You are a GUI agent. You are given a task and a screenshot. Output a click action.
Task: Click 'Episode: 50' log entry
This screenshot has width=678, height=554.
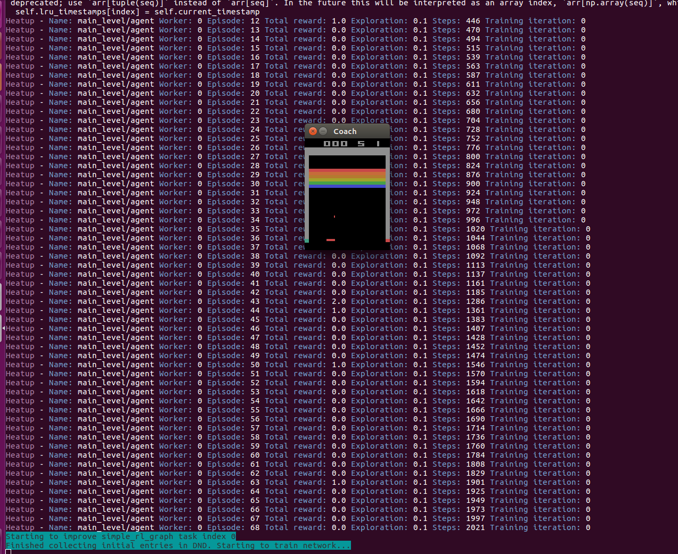click(x=233, y=365)
